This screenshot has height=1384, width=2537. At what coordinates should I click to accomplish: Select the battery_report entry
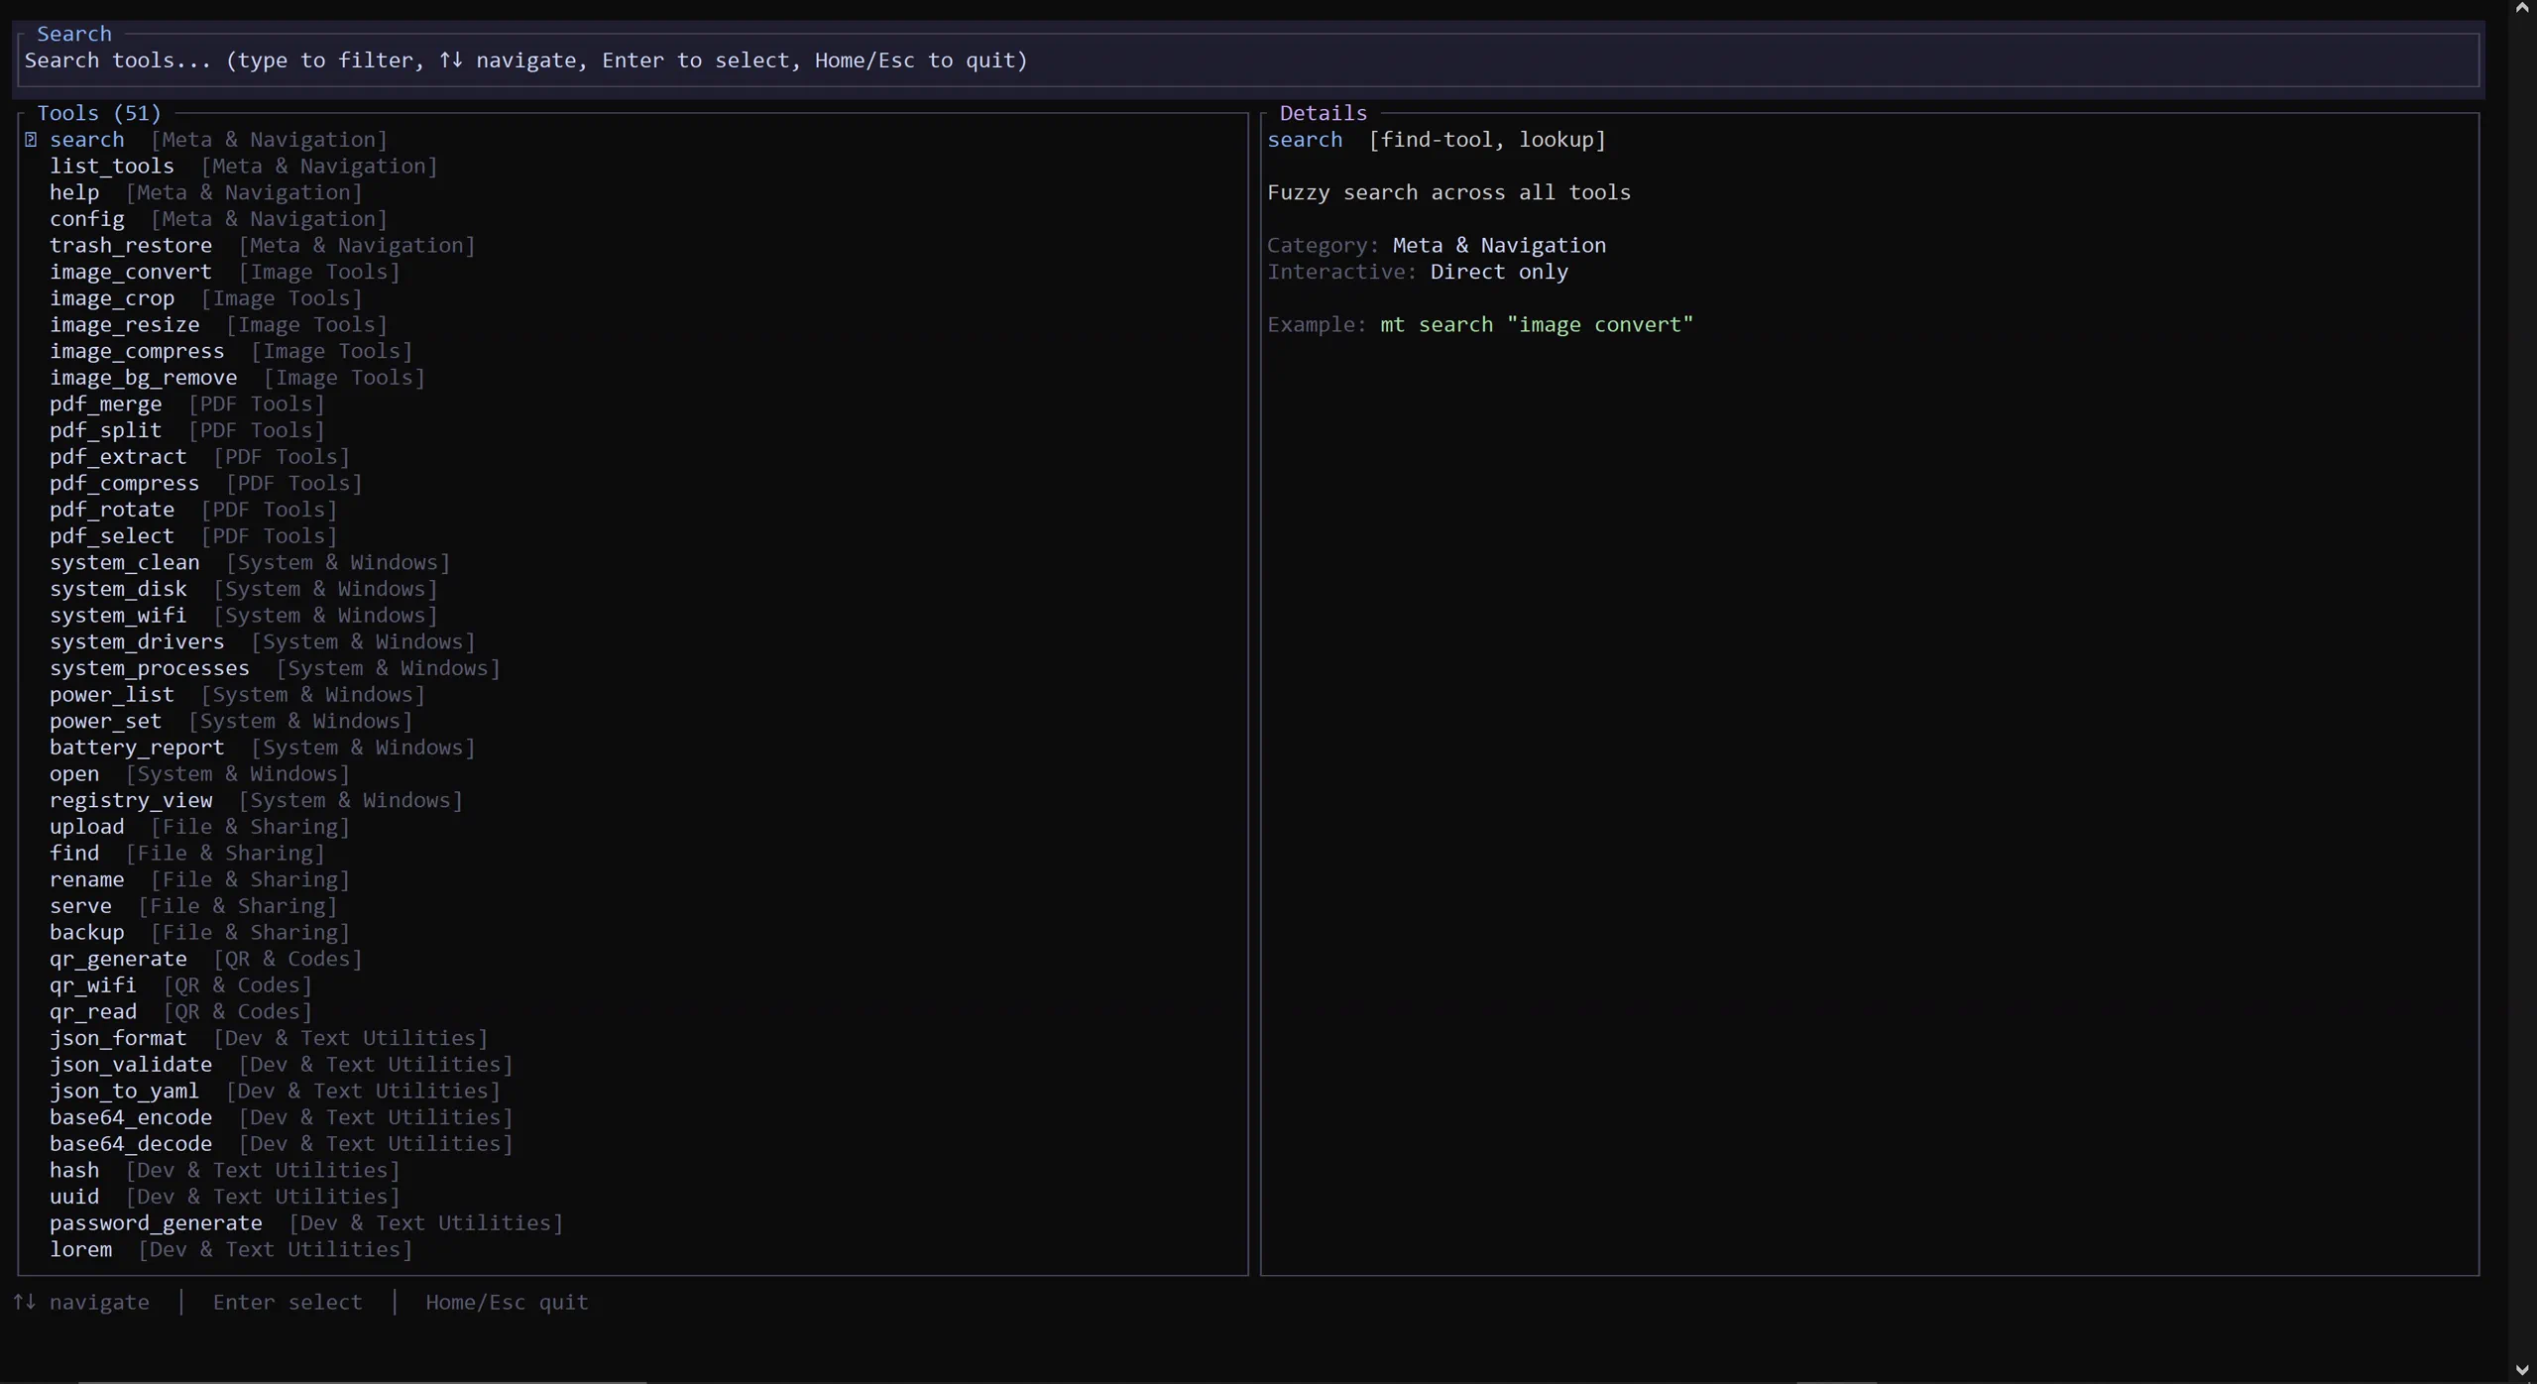coord(633,749)
